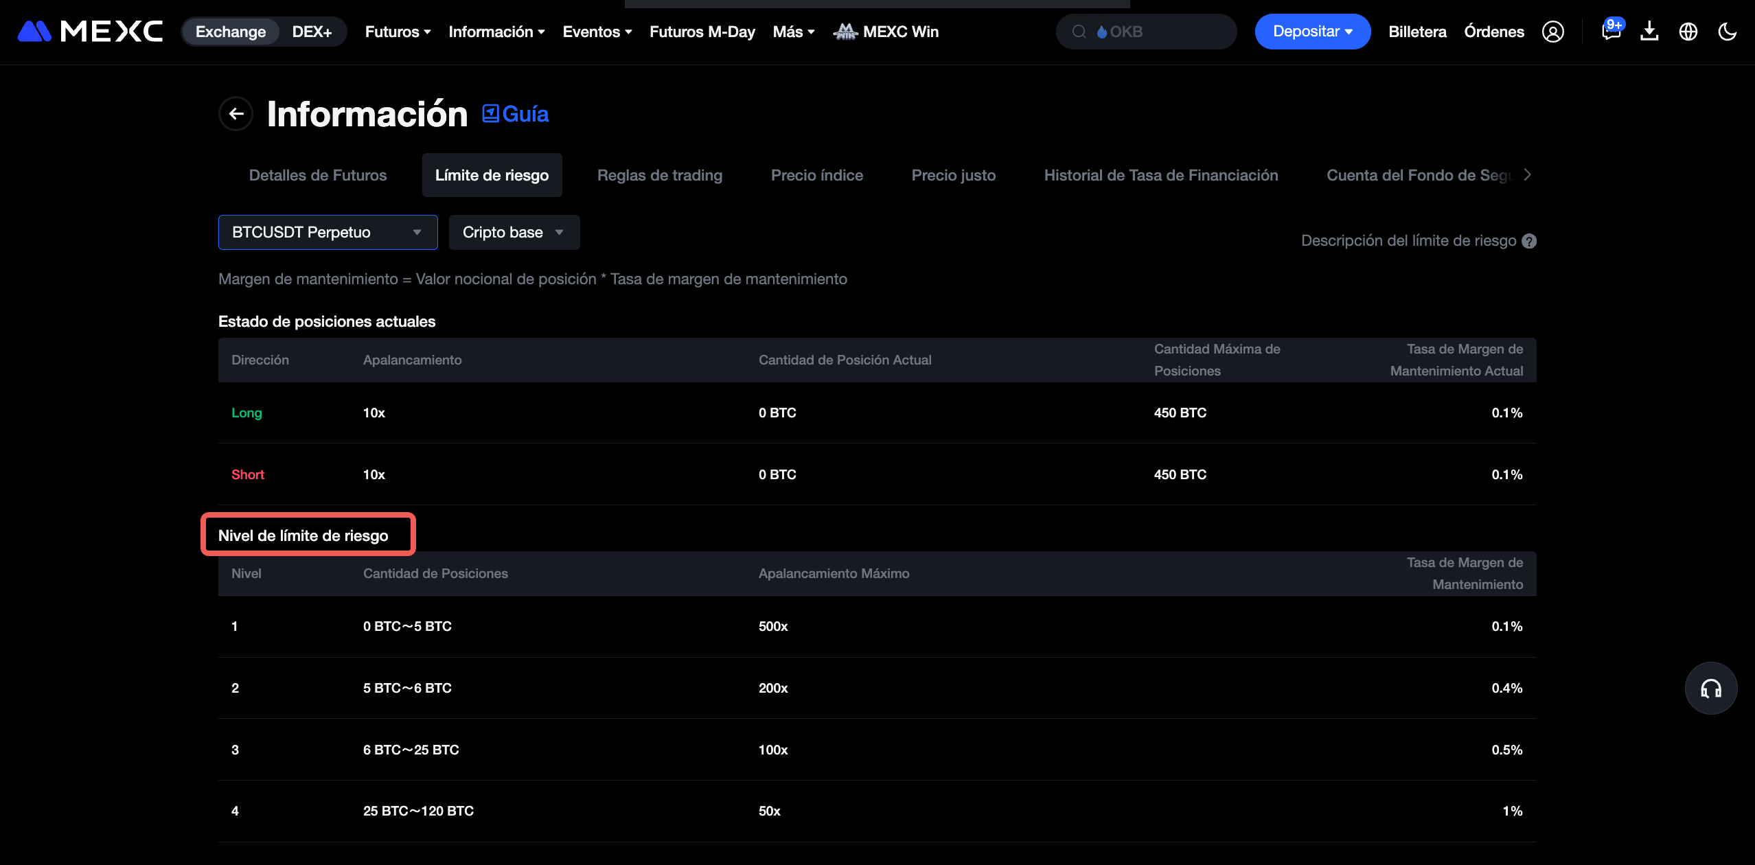The width and height of the screenshot is (1755, 865).
Task: Expand the Cripto base dropdown
Action: click(514, 232)
